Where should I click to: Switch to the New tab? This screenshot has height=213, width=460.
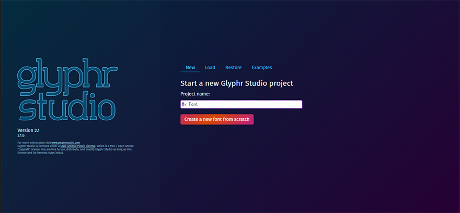click(x=190, y=68)
